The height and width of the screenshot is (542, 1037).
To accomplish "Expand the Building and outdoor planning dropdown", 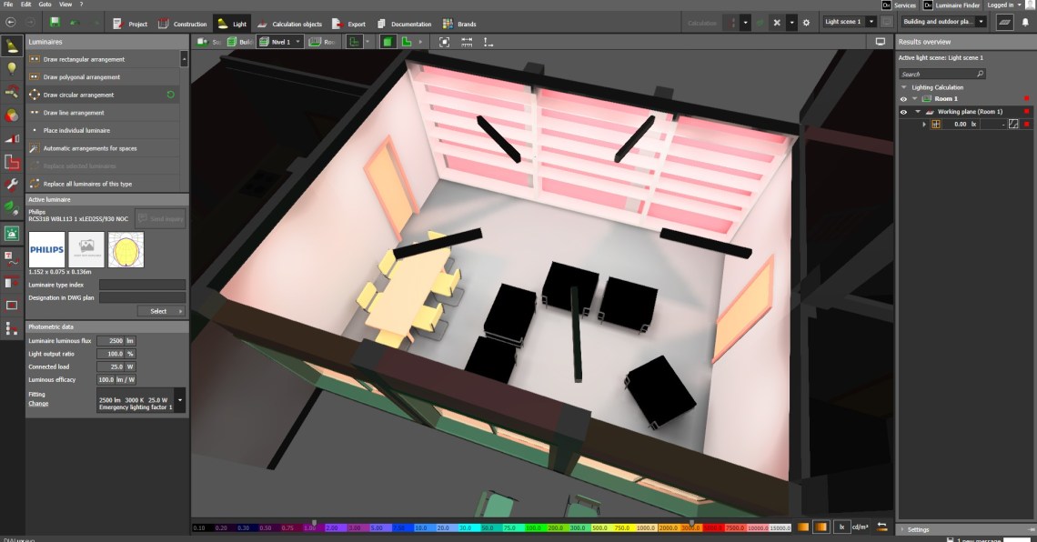I will (981, 22).
